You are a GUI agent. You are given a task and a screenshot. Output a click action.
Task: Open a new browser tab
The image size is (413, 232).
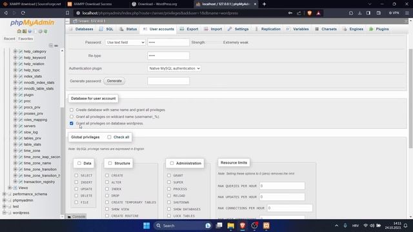pos(264,4)
